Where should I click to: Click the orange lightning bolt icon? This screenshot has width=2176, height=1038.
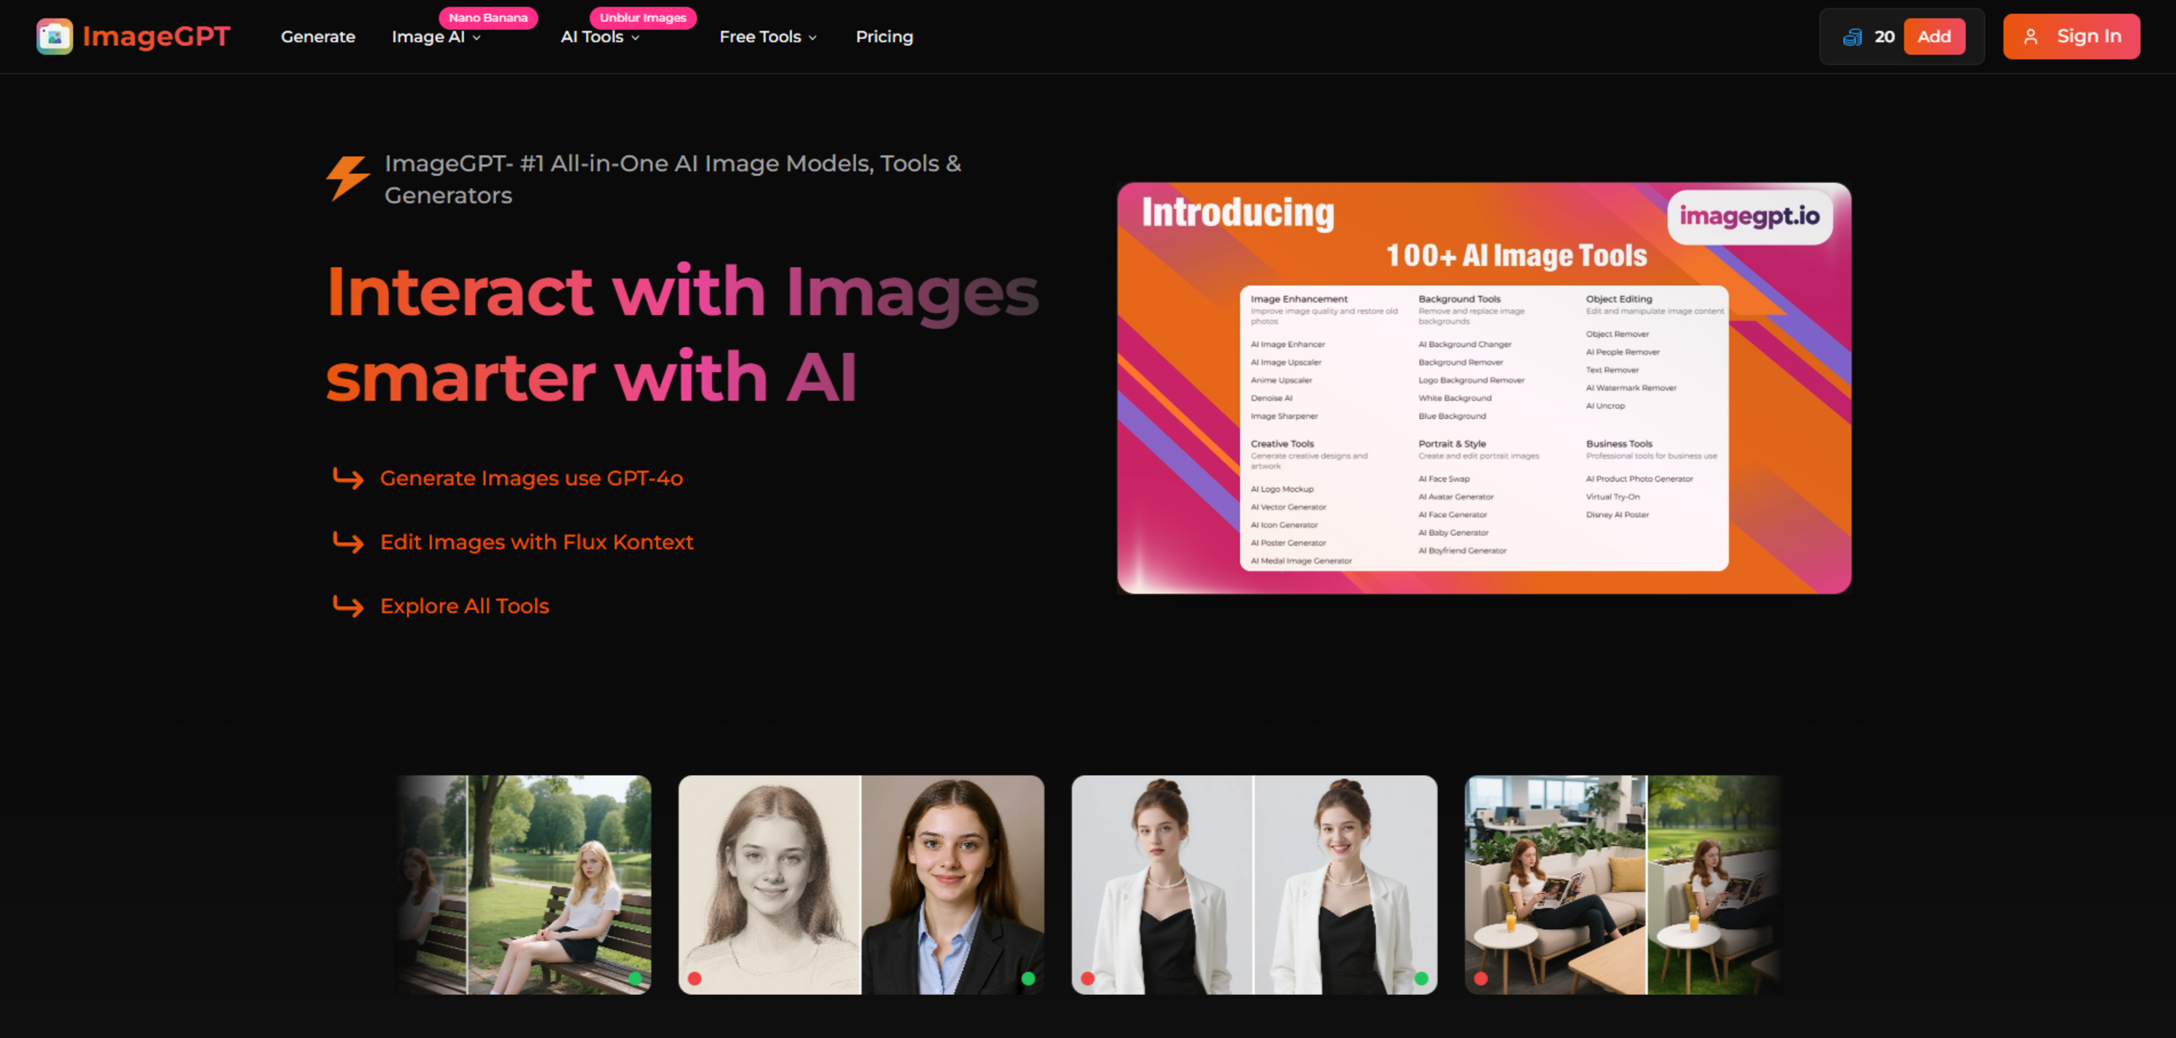348,177
